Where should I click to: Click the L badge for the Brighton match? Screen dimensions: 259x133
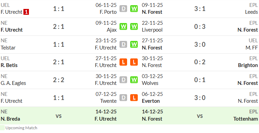(134, 62)
